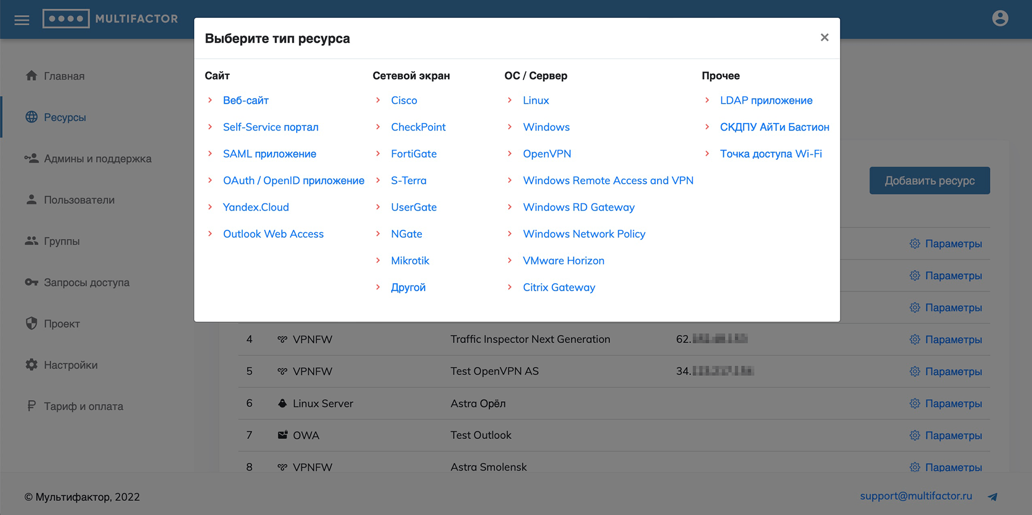Viewport: 1032px width, 515px height.
Task: Click the key icon beside Запросы доступа
Action: tap(31, 282)
